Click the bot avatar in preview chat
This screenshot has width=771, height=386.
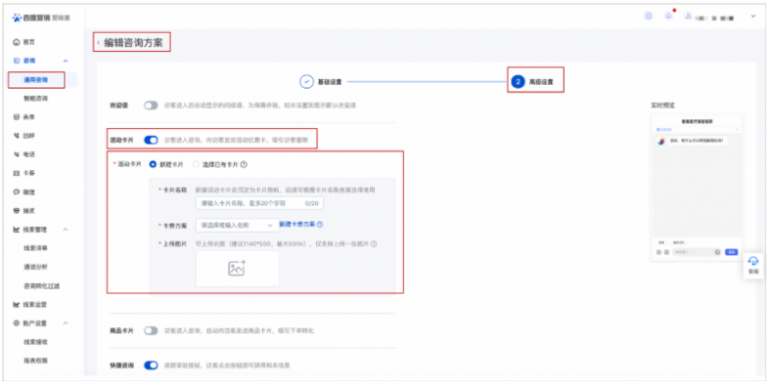[661, 141]
